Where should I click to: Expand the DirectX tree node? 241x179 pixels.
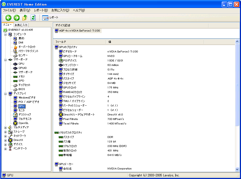coord(5,140)
